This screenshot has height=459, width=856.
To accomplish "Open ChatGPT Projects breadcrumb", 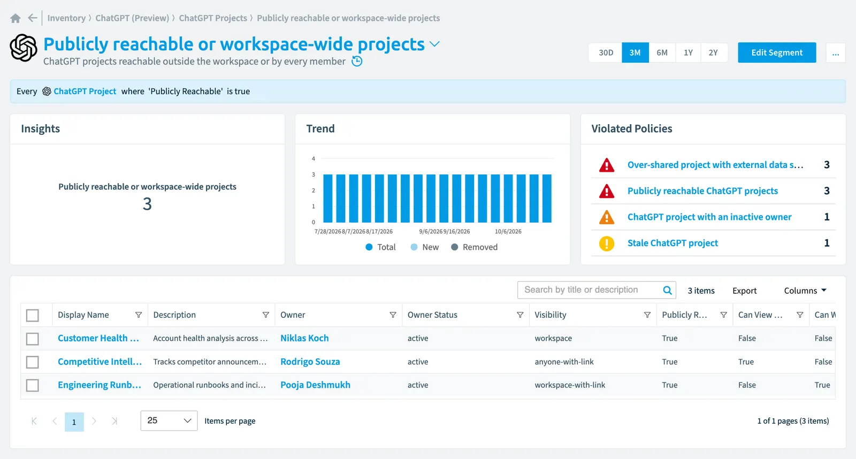I will tap(213, 18).
